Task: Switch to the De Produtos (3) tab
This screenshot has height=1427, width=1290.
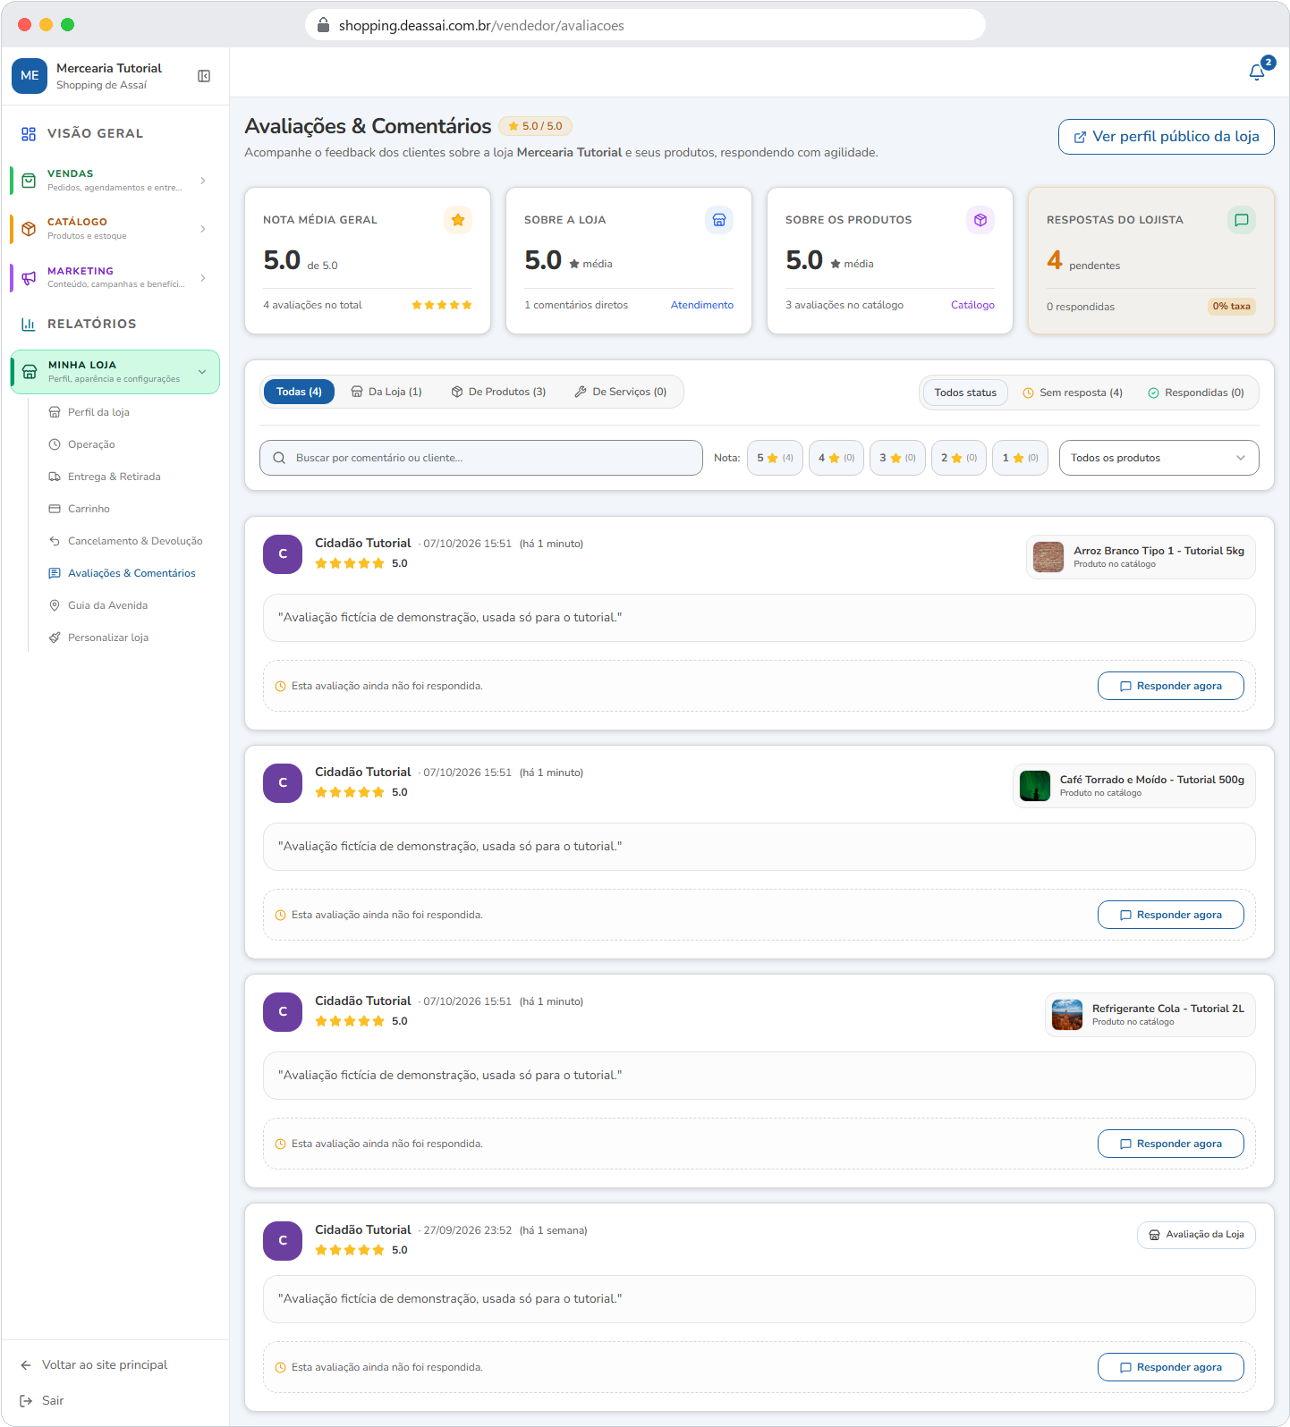Action: [x=498, y=392]
